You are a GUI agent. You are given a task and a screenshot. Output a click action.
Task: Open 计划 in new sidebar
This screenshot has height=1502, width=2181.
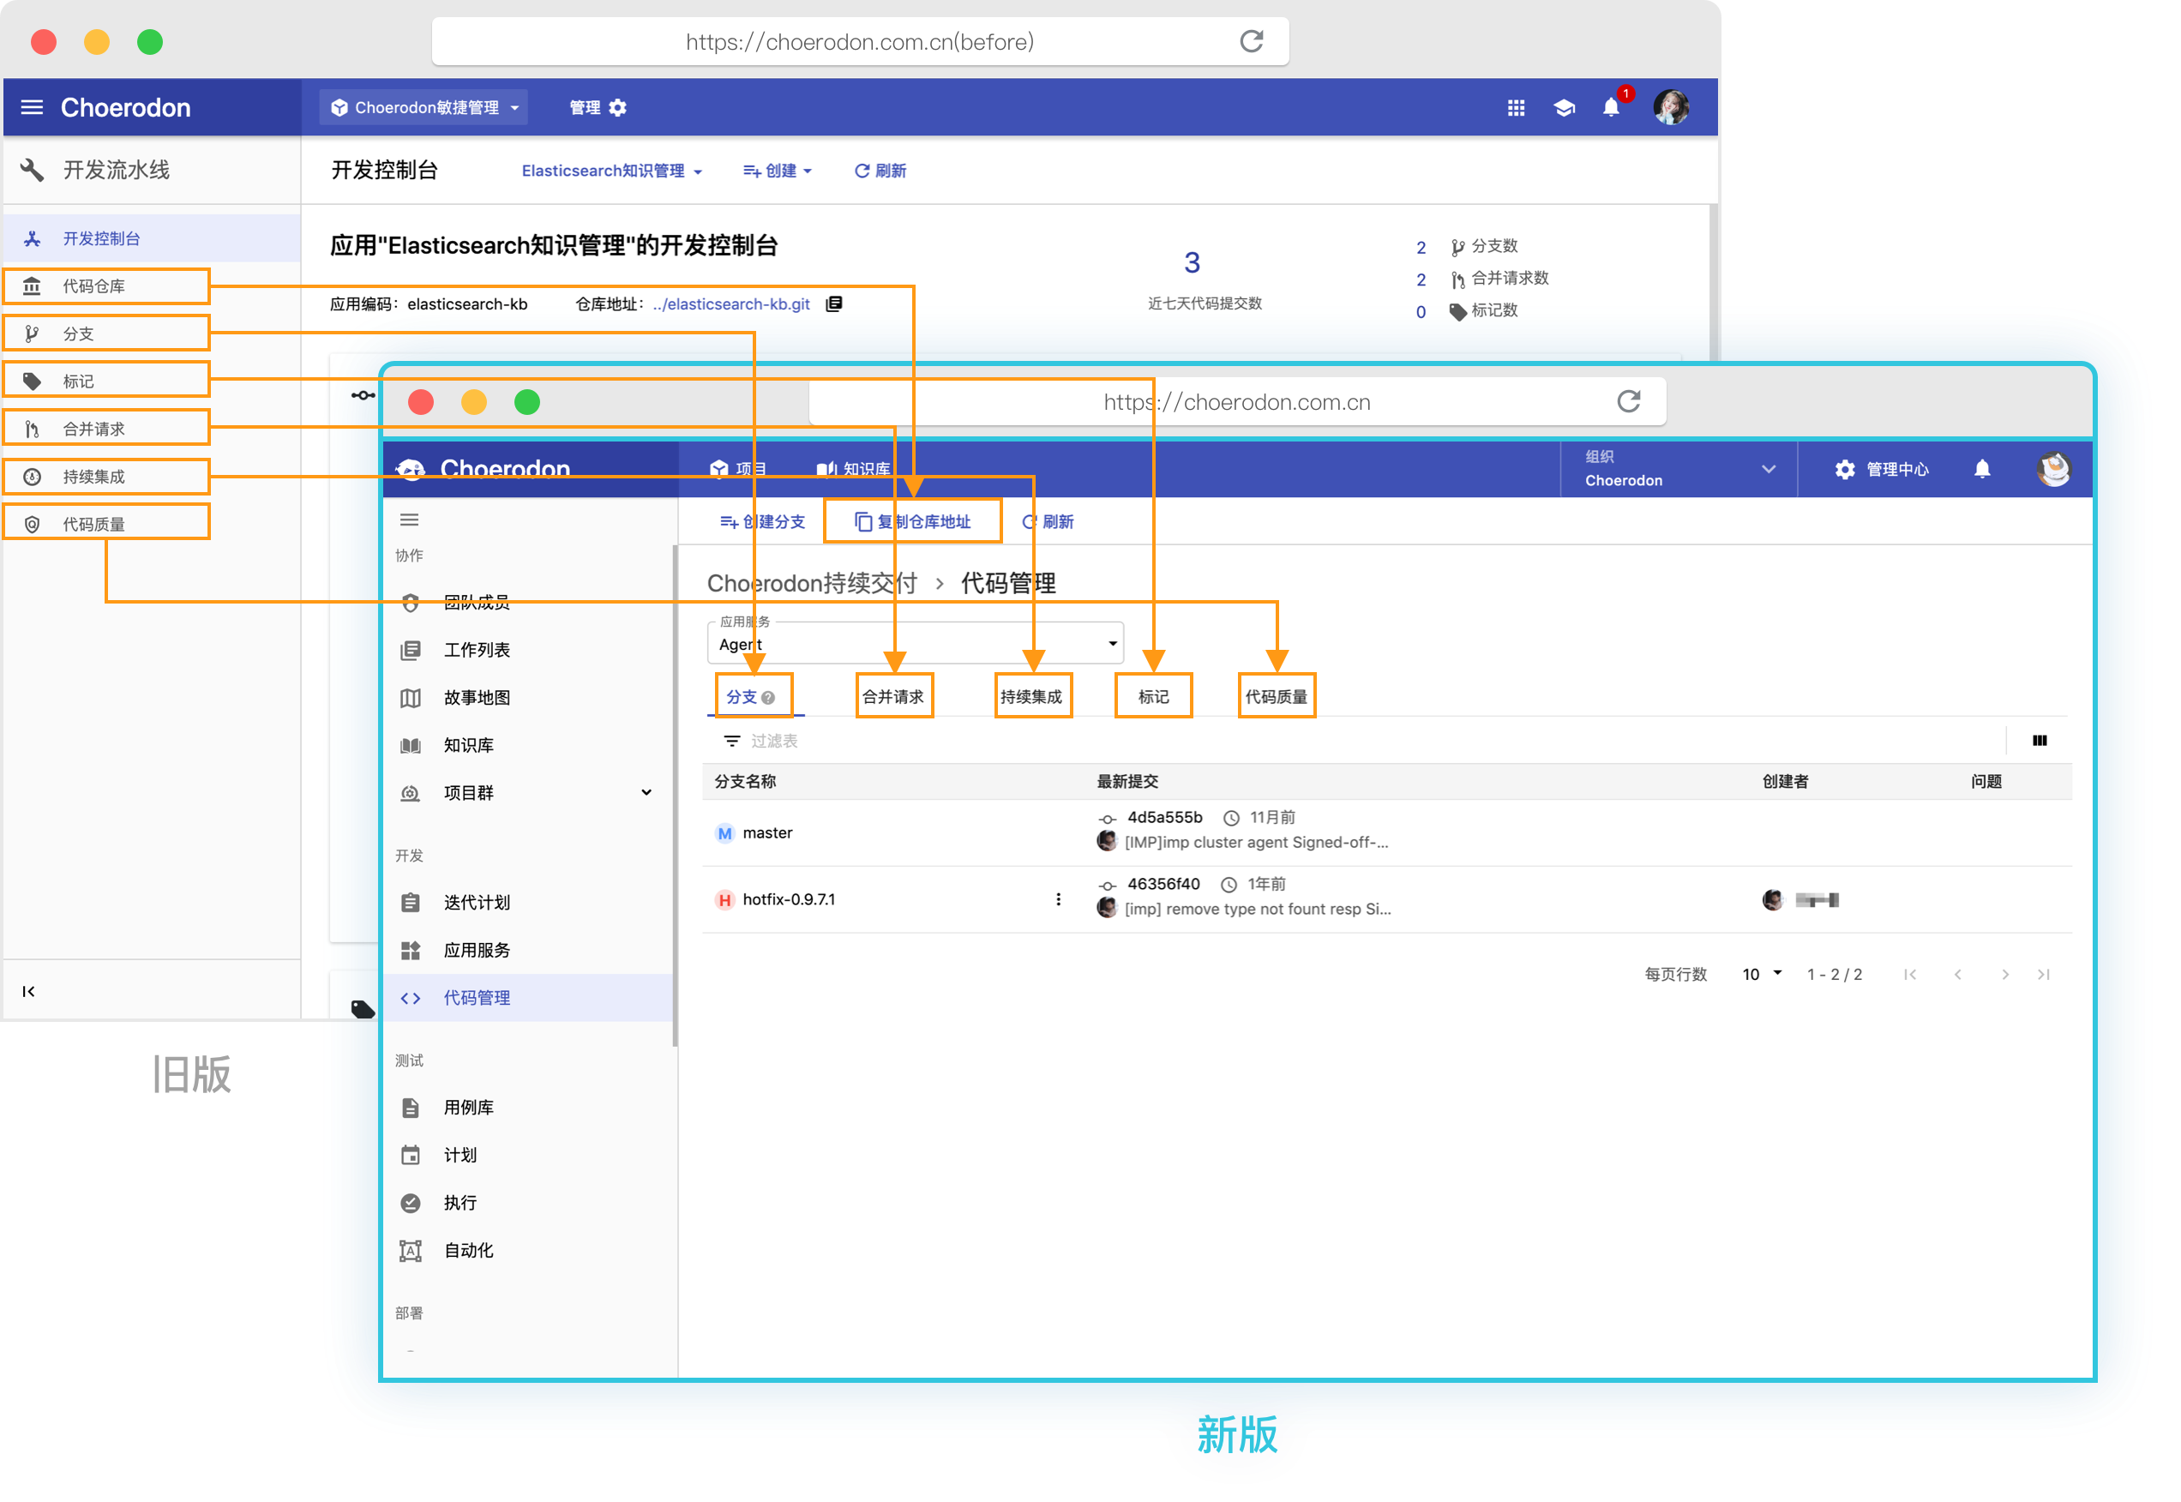coord(530,1156)
